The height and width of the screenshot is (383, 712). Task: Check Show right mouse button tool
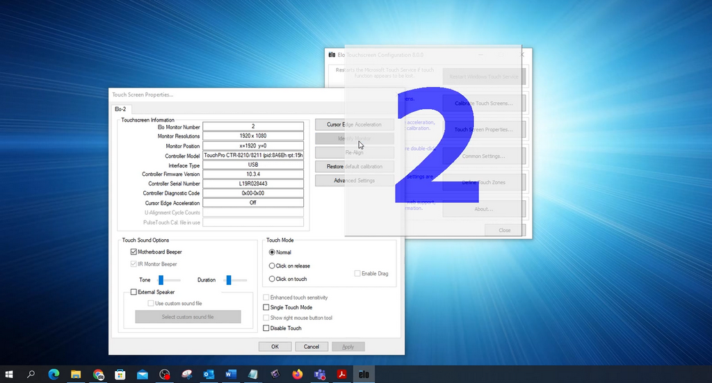(266, 318)
